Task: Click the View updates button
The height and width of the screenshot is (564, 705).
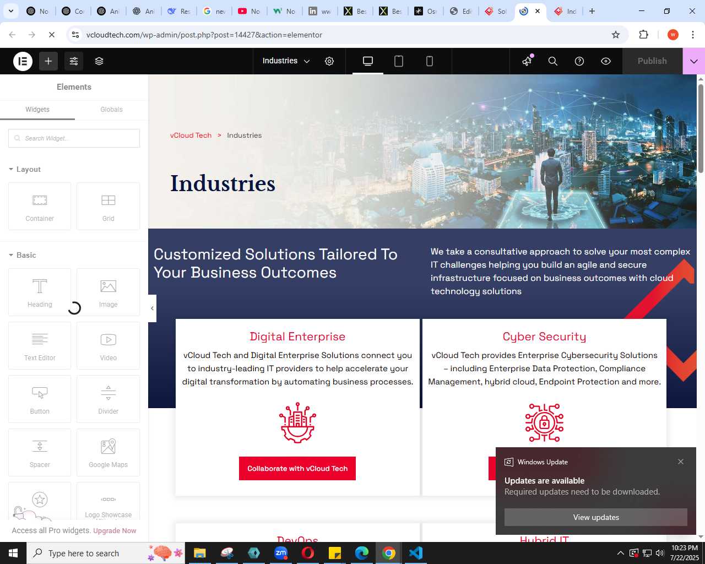Action: tap(596, 517)
